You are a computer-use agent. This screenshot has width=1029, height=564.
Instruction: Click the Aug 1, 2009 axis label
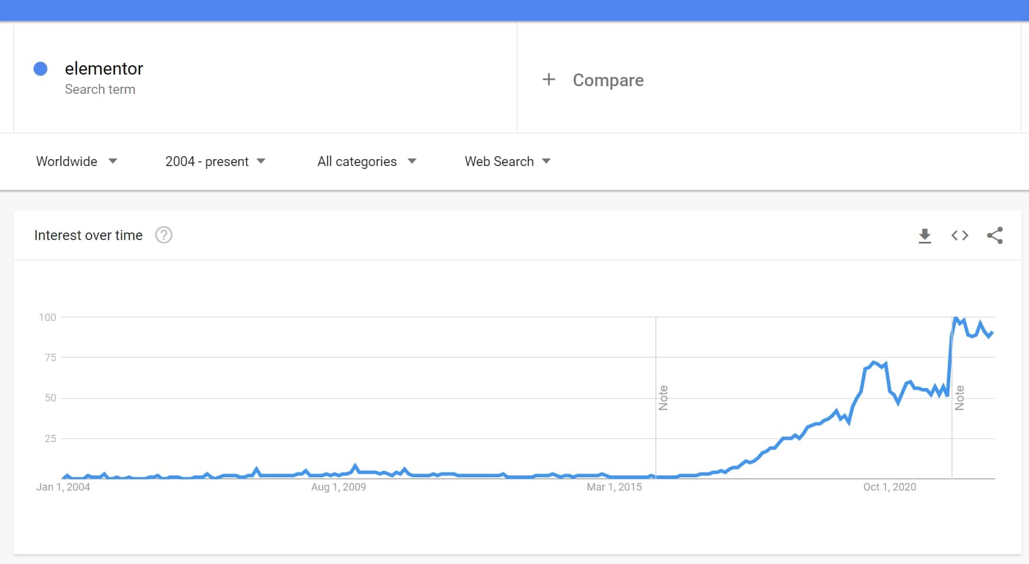pyautogui.click(x=338, y=487)
